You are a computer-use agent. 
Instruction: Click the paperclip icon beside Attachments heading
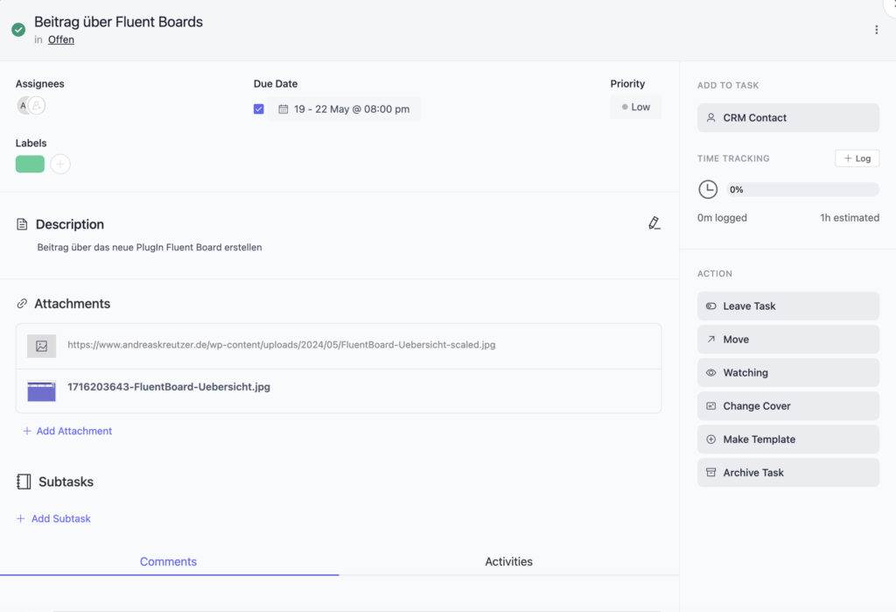(22, 303)
